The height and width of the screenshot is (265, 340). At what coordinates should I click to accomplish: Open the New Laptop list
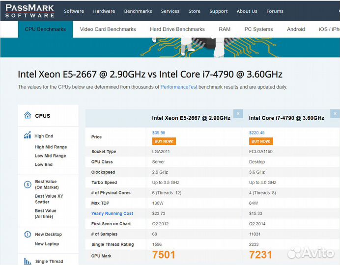pos(47,244)
